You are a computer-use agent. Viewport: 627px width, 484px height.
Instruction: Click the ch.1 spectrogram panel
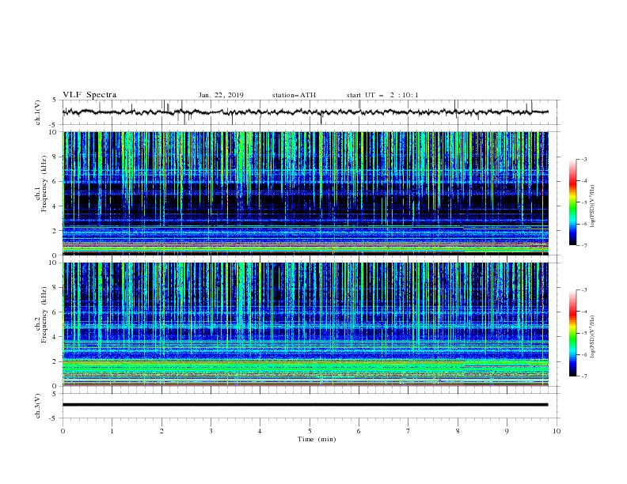click(x=306, y=193)
